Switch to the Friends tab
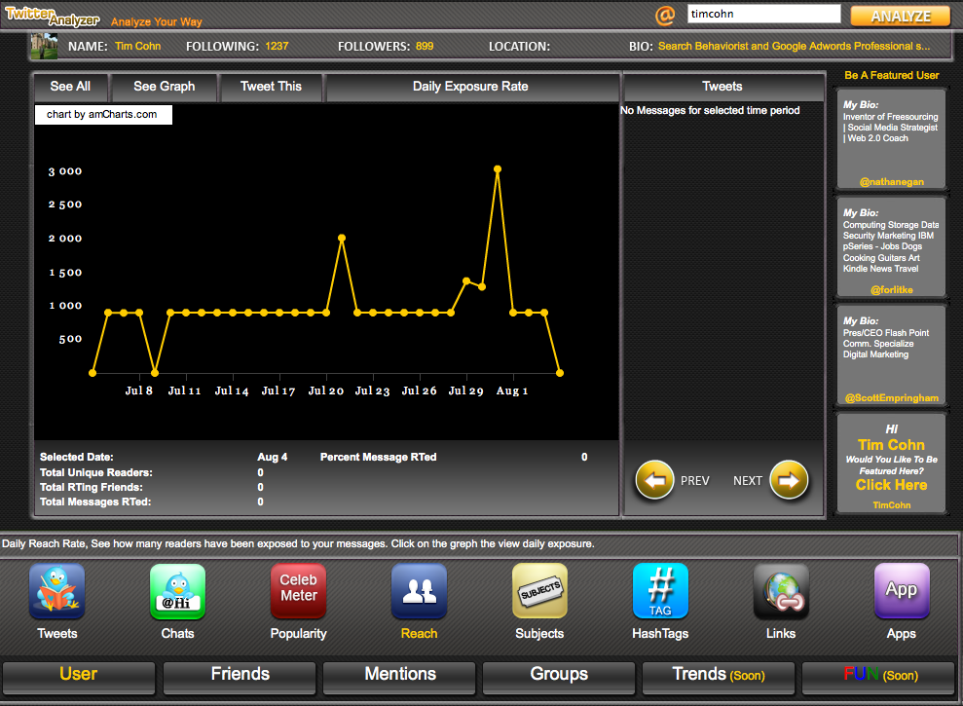963x706 pixels. coord(240,675)
